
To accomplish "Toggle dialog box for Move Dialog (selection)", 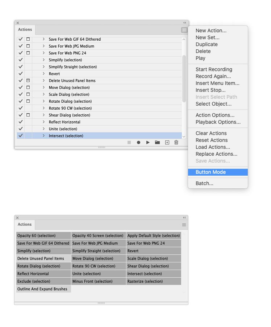I will tap(28, 87).
